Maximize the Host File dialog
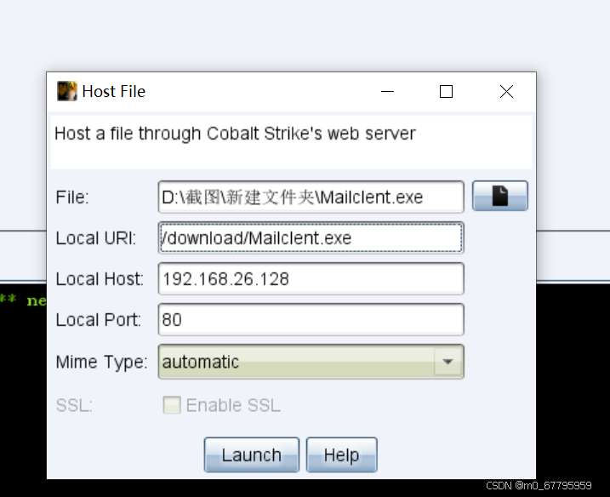The height and width of the screenshot is (497, 610). (446, 92)
